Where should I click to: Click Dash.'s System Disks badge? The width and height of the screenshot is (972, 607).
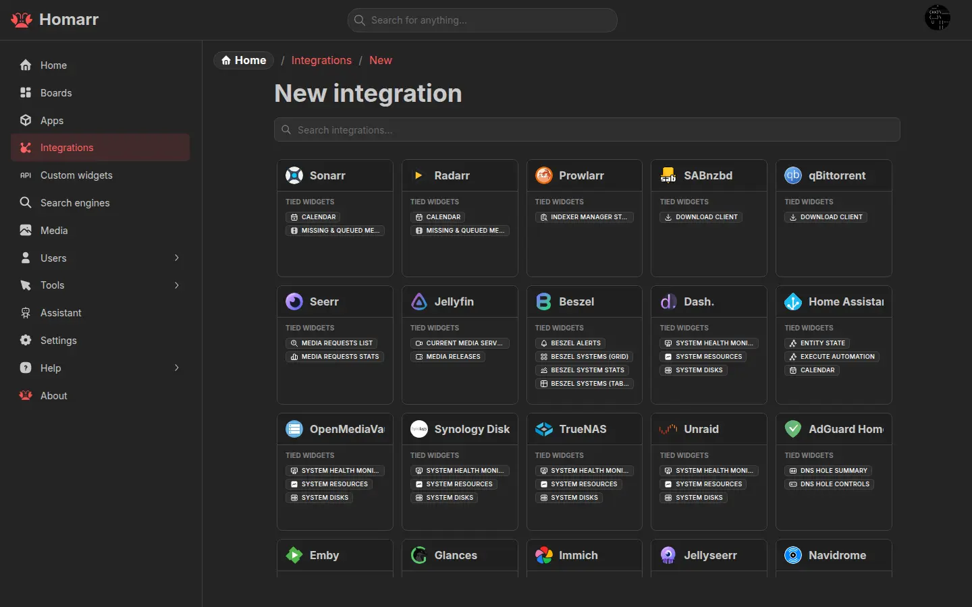pyautogui.click(x=693, y=370)
